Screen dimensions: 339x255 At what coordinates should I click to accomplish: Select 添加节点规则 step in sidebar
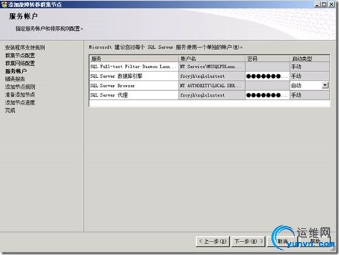20,87
